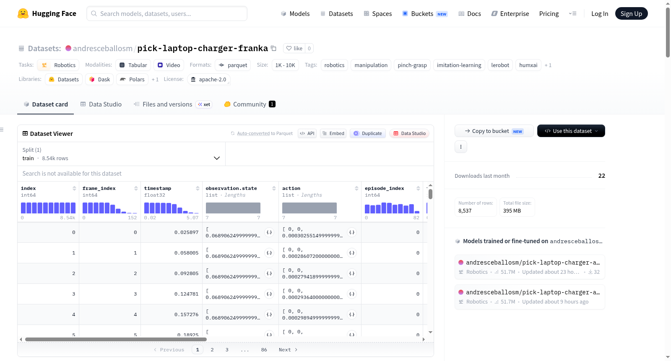The height and width of the screenshot is (361, 671).
Task: Open the andresceballosm author link
Action: (103, 48)
